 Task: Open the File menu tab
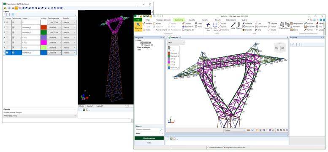click(138, 20)
